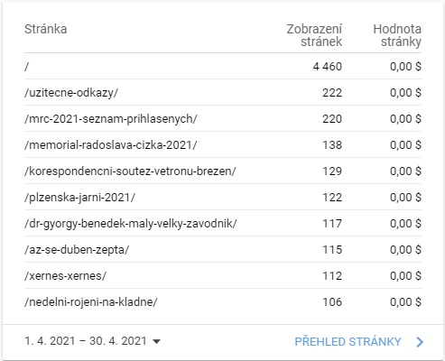
Task: Select the /plzenska-jarni-2021/ page
Action: [x=223, y=197]
